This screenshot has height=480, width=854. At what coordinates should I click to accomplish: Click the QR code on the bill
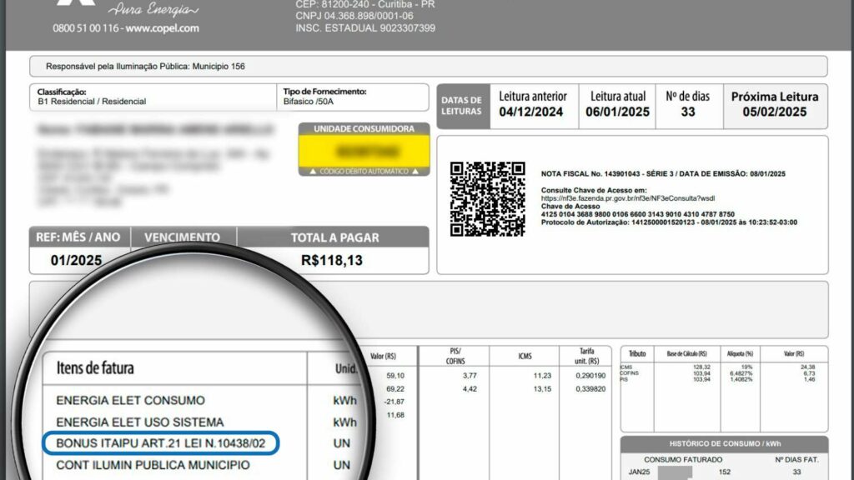[x=488, y=199]
